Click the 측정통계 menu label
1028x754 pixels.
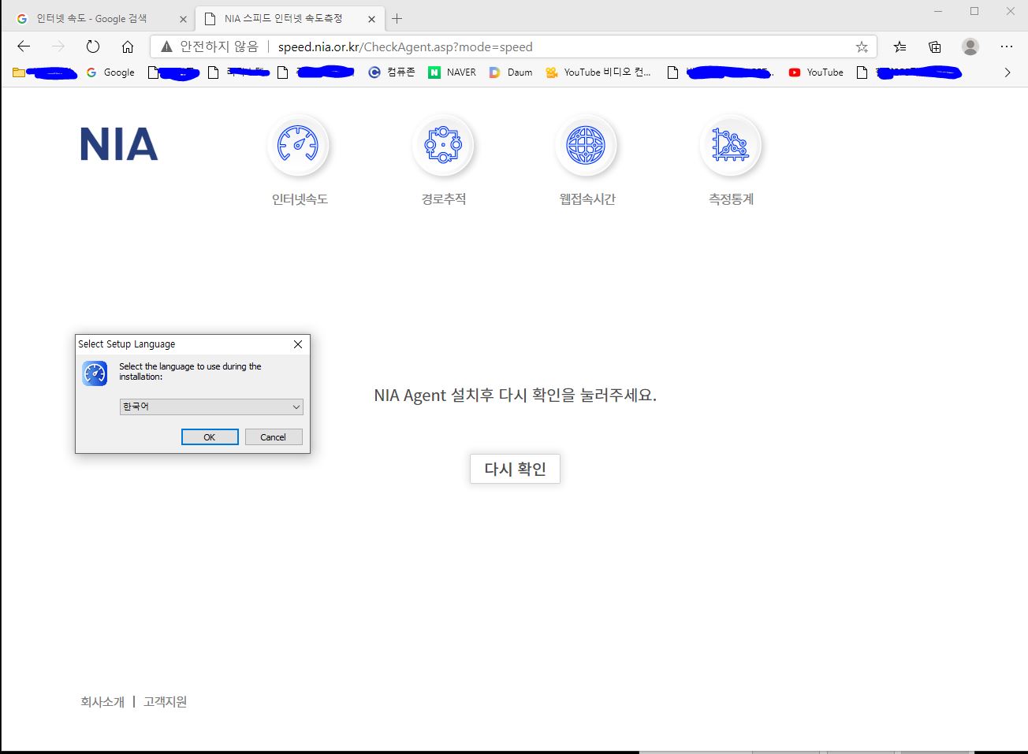pyautogui.click(x=732, y=199)
